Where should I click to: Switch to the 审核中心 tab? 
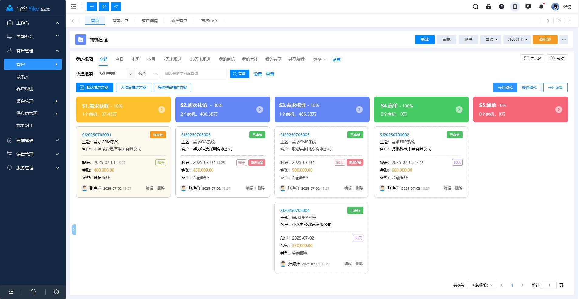point(209,21)
